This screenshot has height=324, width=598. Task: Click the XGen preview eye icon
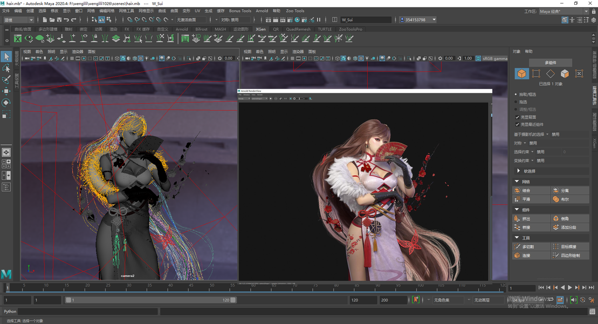pyautogui.click(x=29, y=38)
